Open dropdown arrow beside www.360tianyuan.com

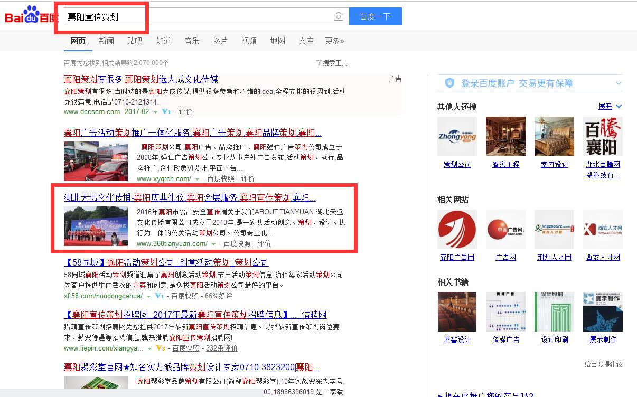(x=214, y=244)
